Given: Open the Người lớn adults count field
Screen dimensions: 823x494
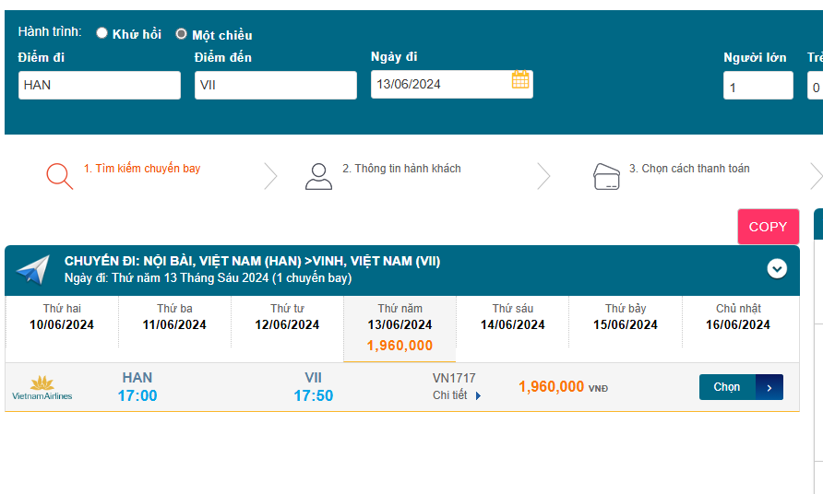Looking at the screenshot, I should pyautogui.click(x=757, y=86).
